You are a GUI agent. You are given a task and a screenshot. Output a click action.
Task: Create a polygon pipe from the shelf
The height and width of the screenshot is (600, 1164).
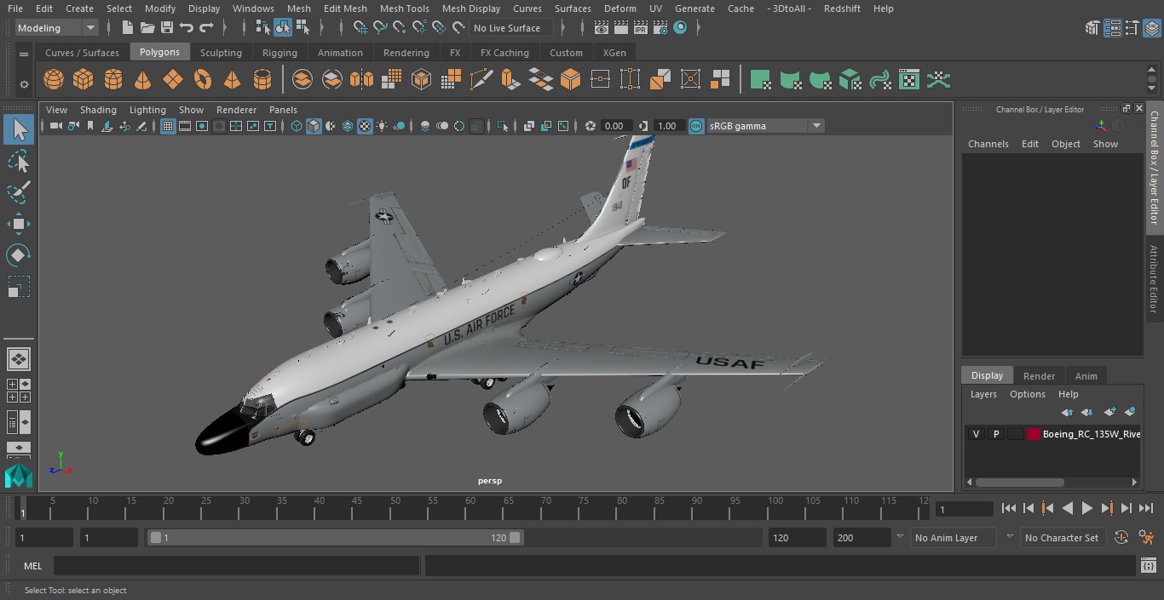tap(262, 80)
